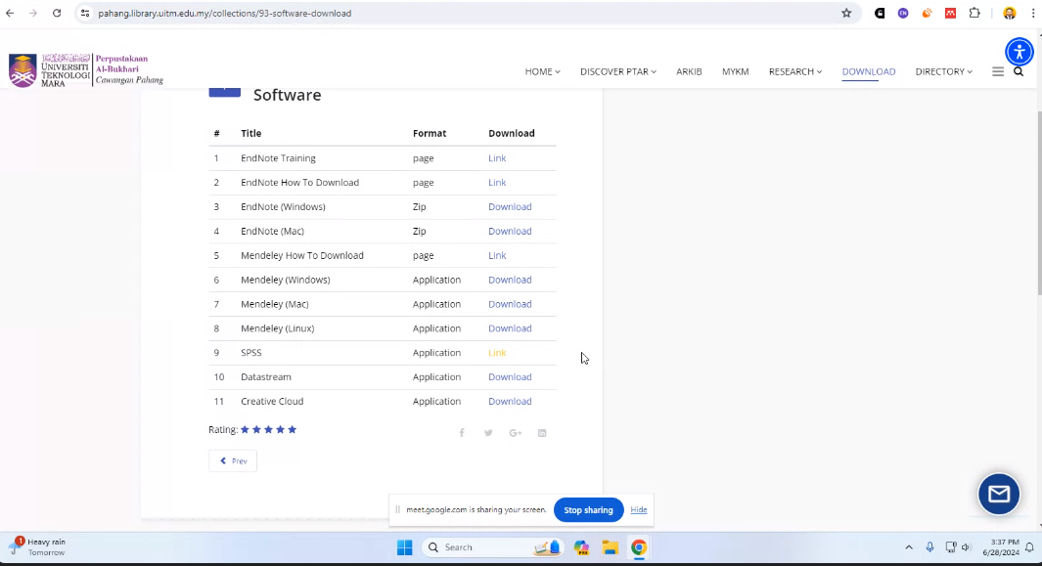
Task: Open browser extensions puzzle icon
Action: pyautogui.click(x=974, y=14)
